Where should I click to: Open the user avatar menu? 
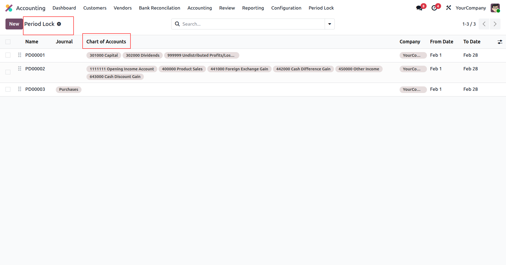click(x=495, y=8)
